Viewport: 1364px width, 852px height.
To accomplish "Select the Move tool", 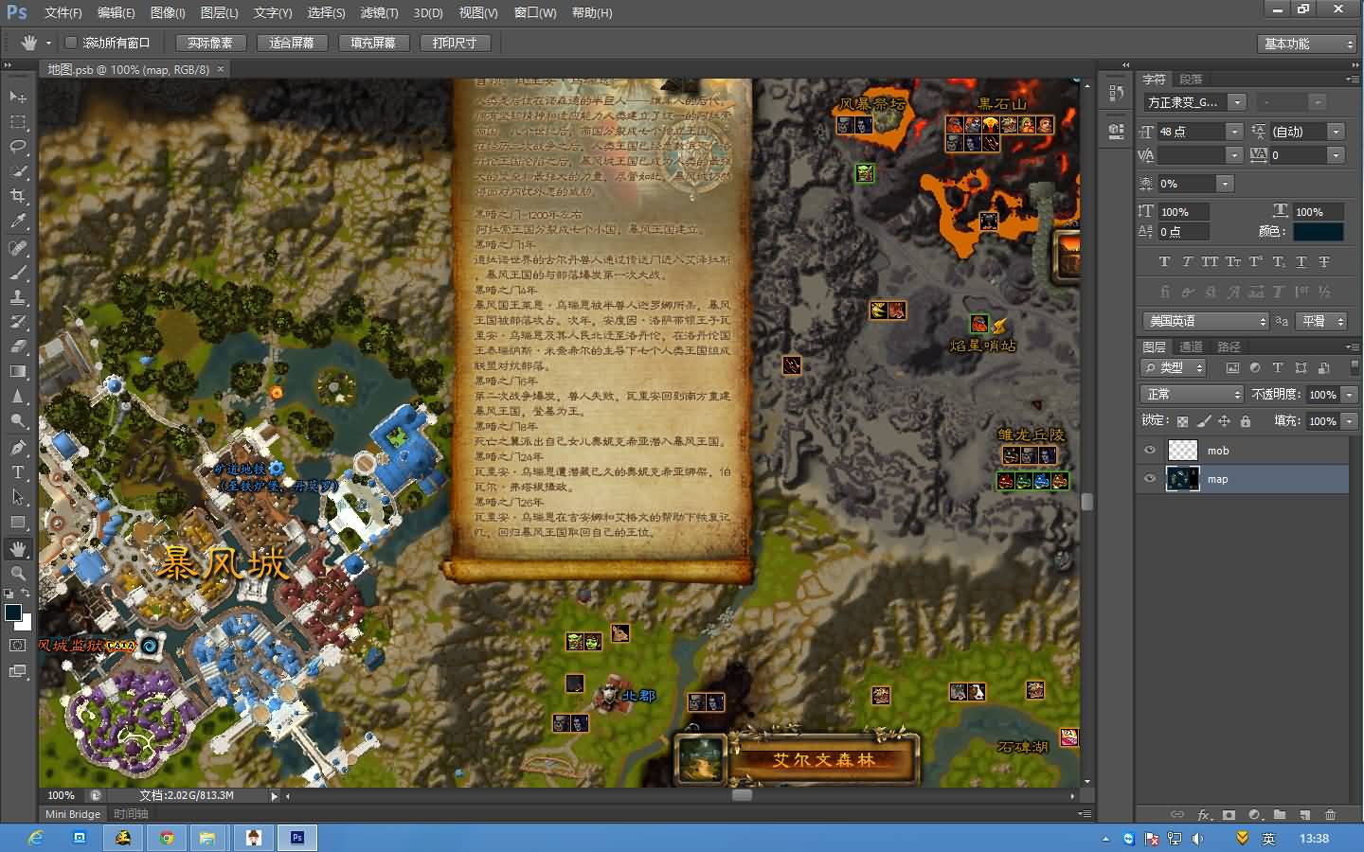I will 18,97.
